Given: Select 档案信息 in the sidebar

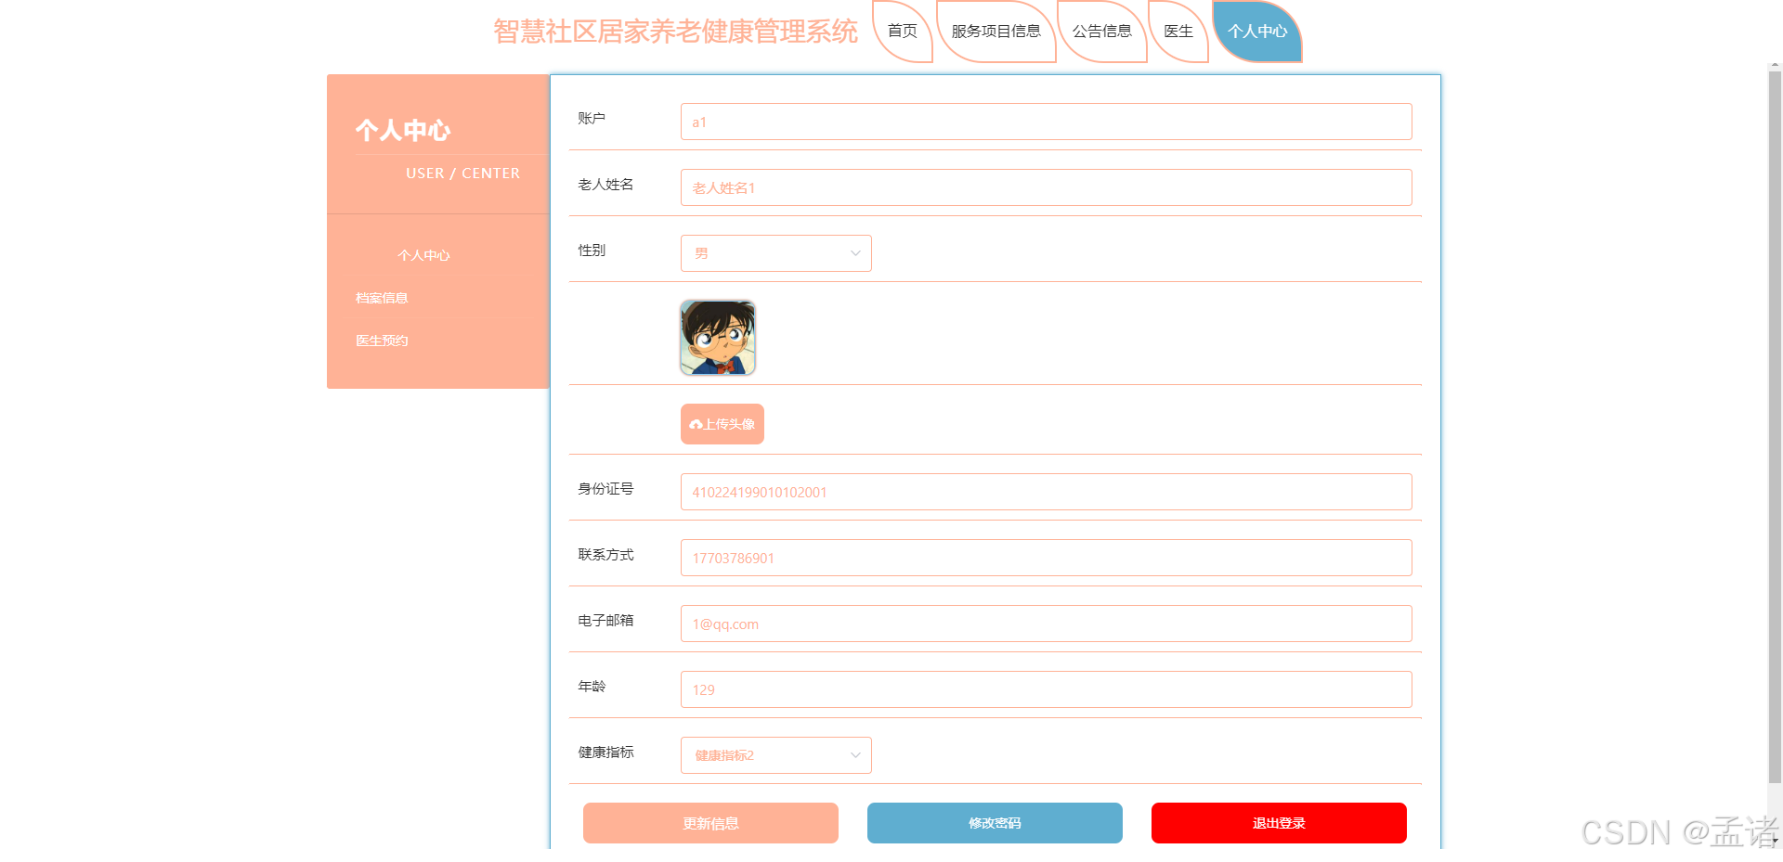Looking at the screenshot, I should [382, 297].
